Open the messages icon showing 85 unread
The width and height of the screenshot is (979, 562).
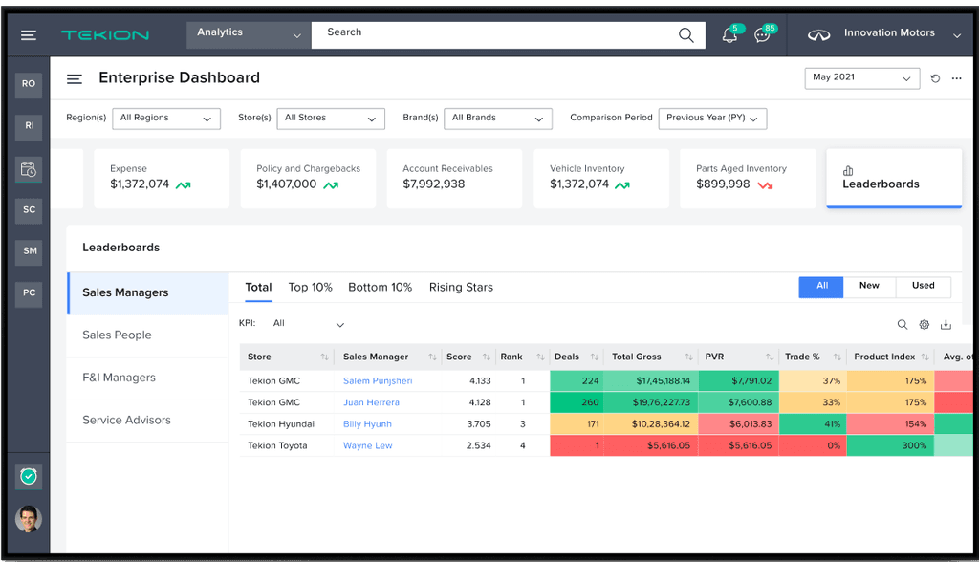761,34
